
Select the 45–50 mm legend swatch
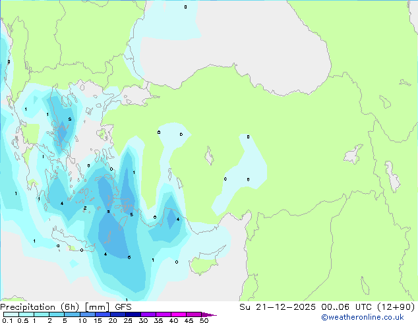(x=194, y=314)
